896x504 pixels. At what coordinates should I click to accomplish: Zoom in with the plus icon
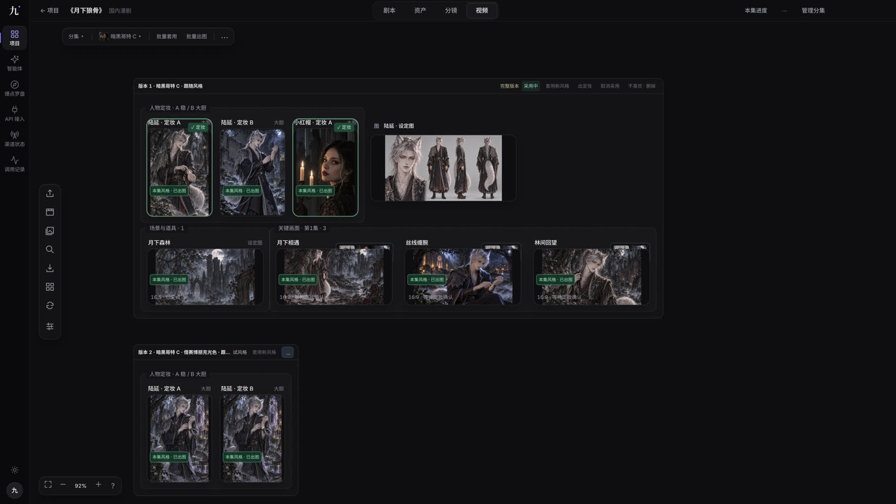(x=99, y=485)
